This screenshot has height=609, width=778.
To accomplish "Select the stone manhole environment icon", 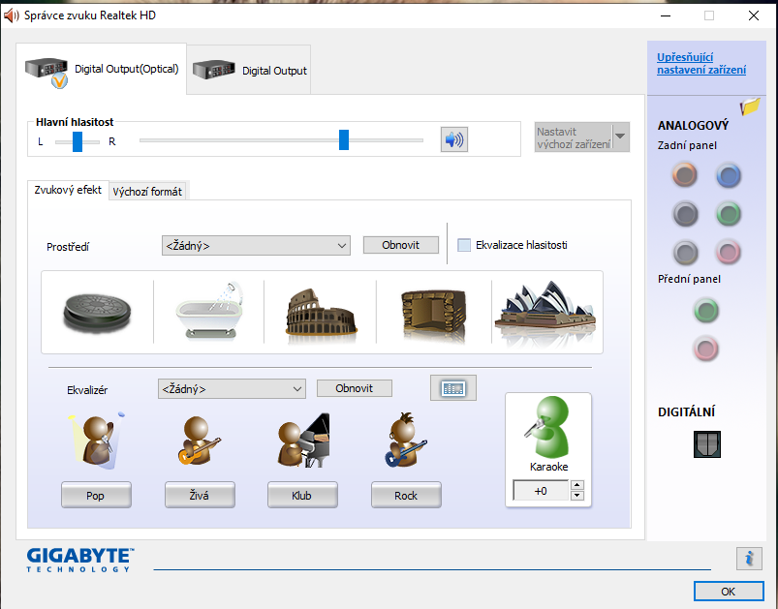I will tap(97, 313).
